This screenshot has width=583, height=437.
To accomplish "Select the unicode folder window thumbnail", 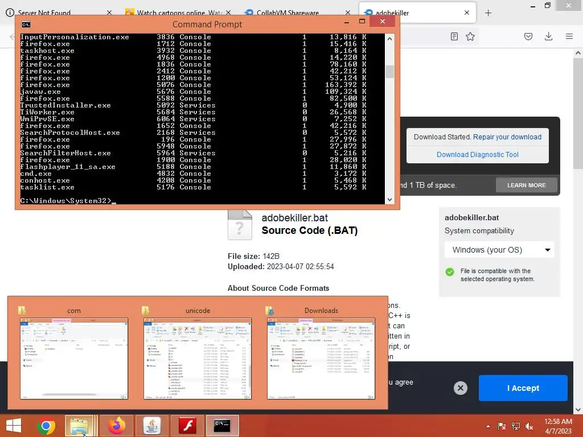I will (198, 358).
